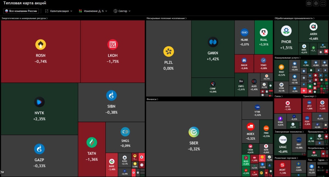This screenshot has width=329, height=177.
Task: Open the CHMF tile
Action: [x=213, y=87]
